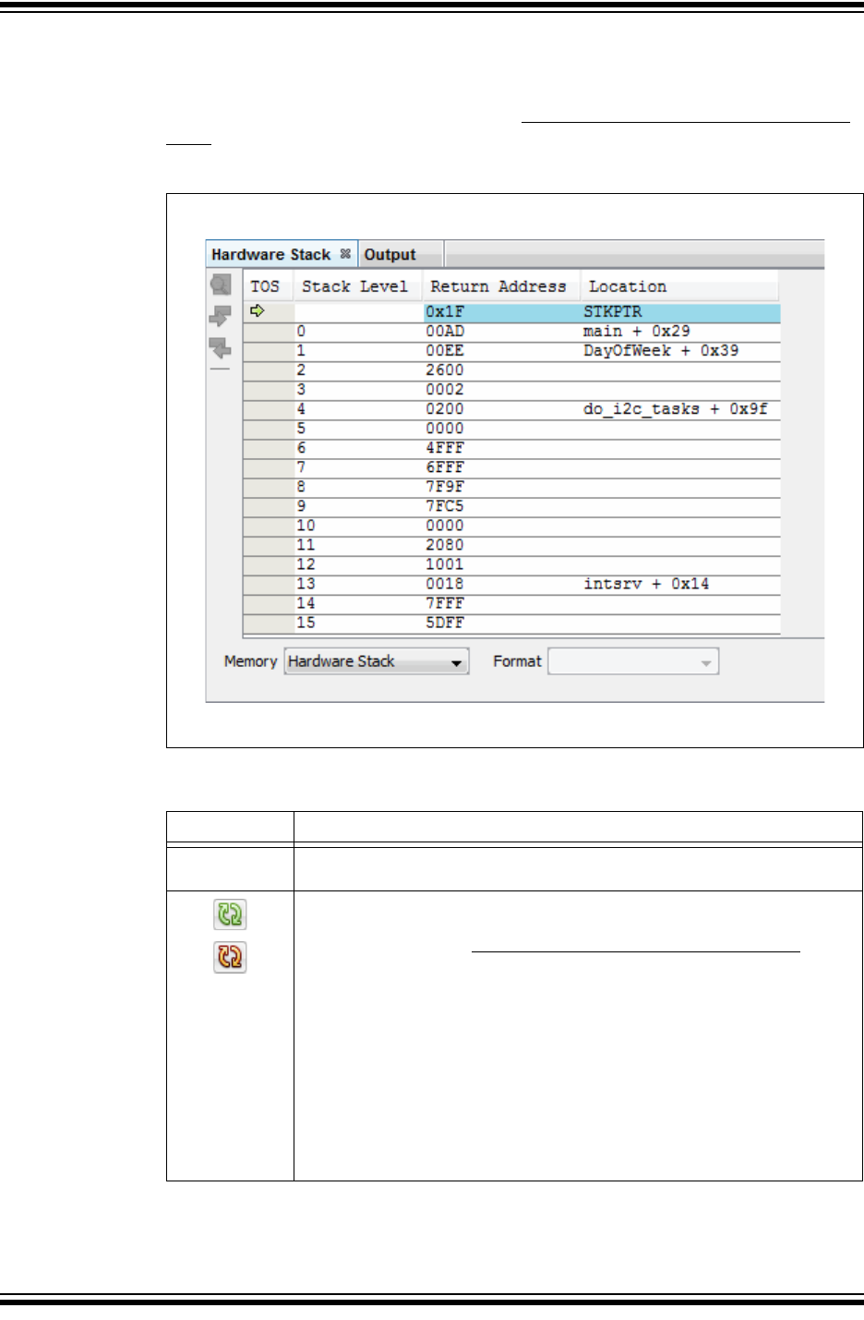Image resolution: width=864 pixels, height=1320 pixels.
Task: Click location intsrv + 0x14
Action: point(646,584)
